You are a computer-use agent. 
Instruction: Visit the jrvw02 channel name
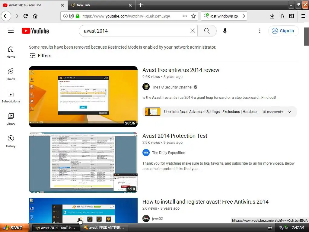(x=158, y=219)
